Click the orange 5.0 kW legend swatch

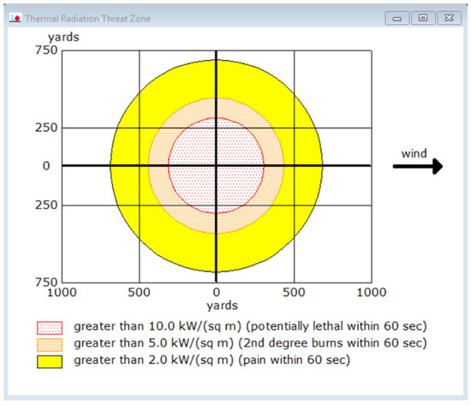[50, 344]
